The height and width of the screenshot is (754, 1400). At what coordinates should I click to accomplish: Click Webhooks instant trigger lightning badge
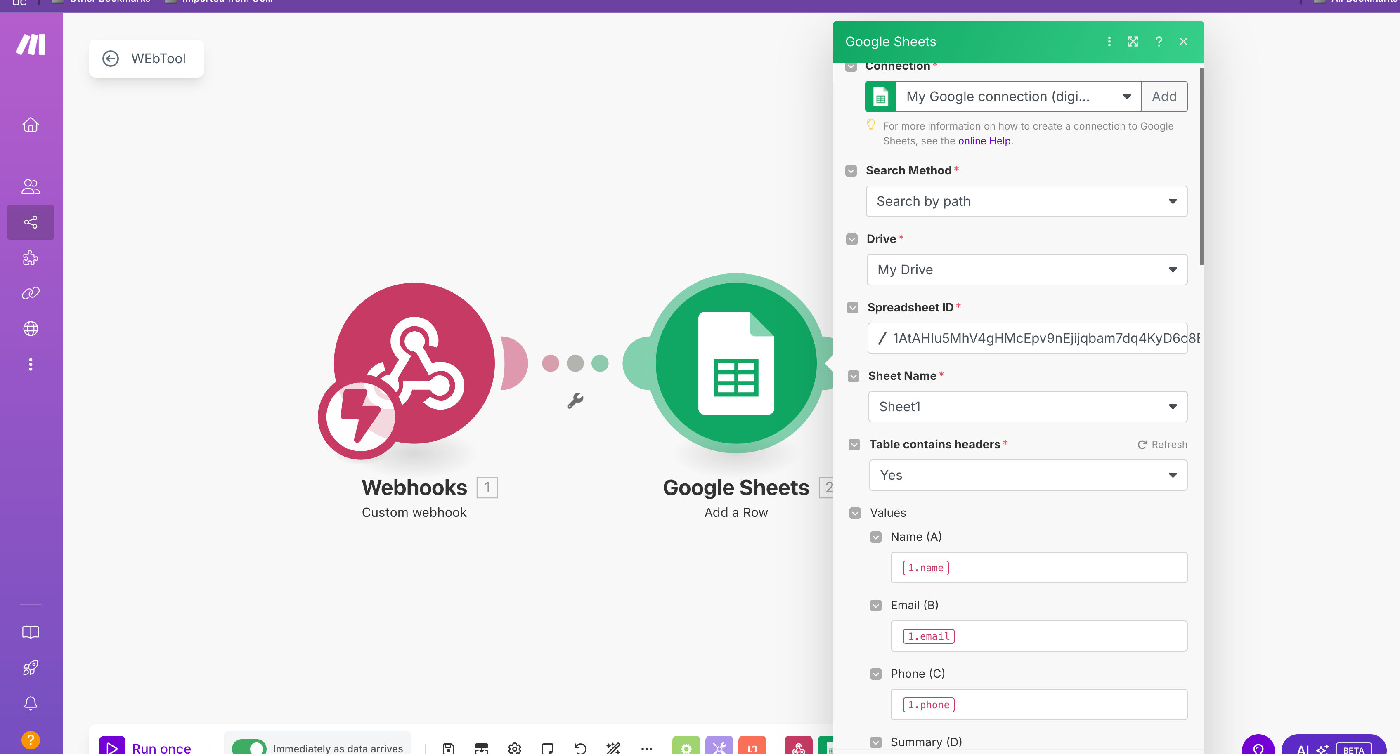coord(360,417)
